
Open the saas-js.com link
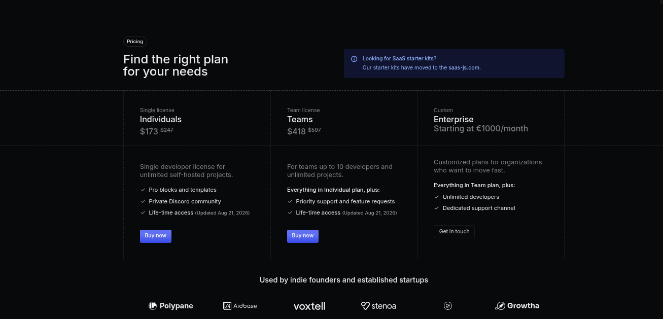tap(464, 67)
